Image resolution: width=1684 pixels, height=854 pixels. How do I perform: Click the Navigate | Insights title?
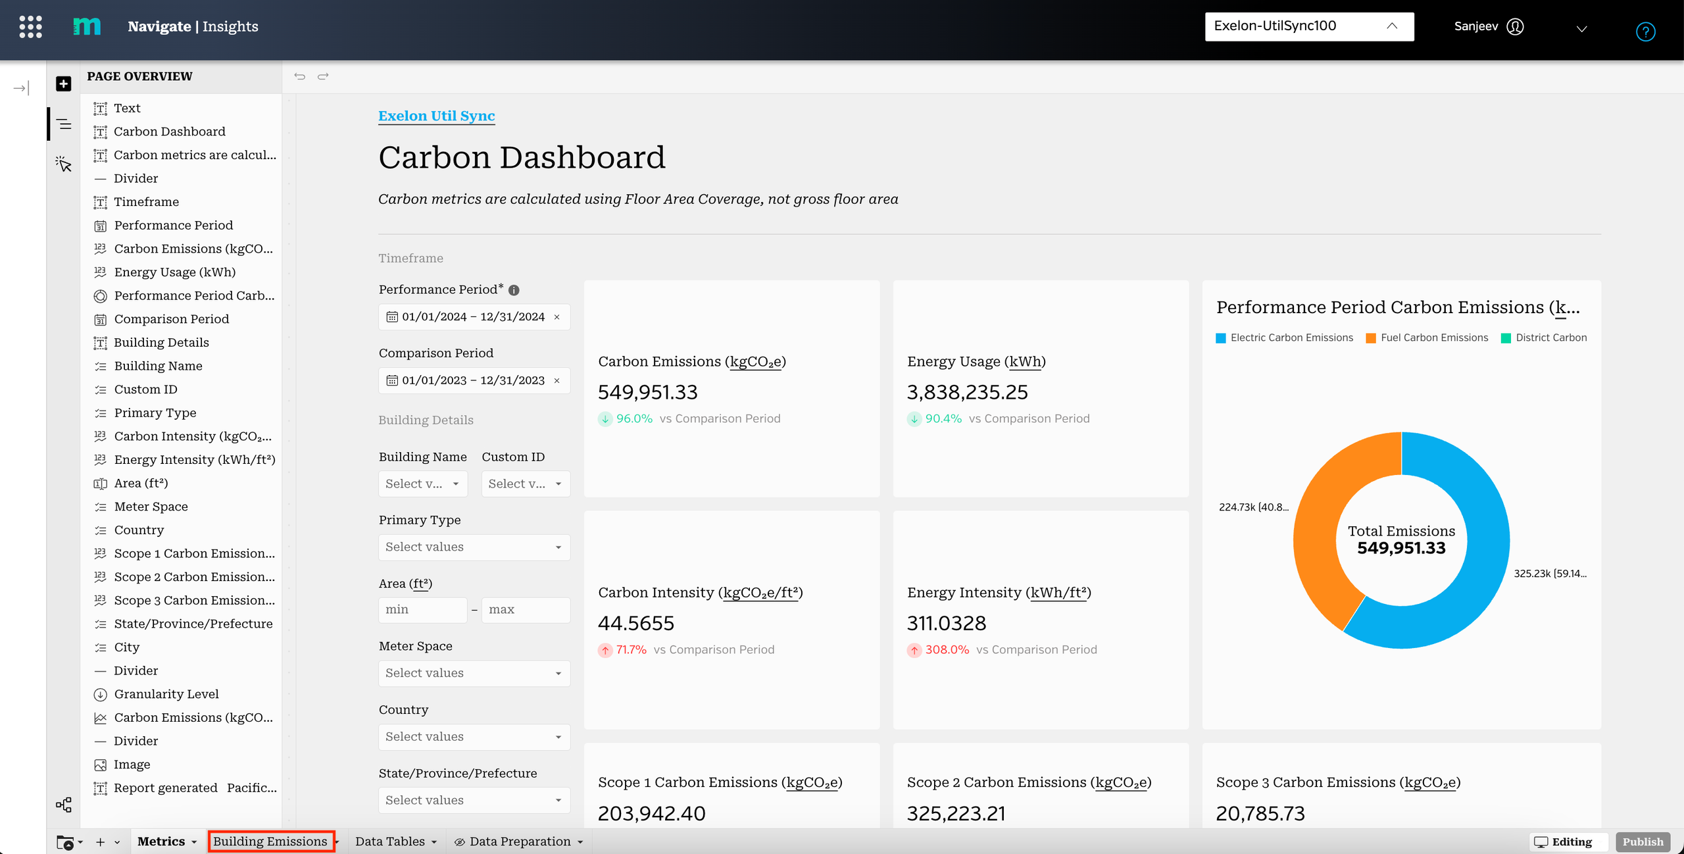coord(193,27)
